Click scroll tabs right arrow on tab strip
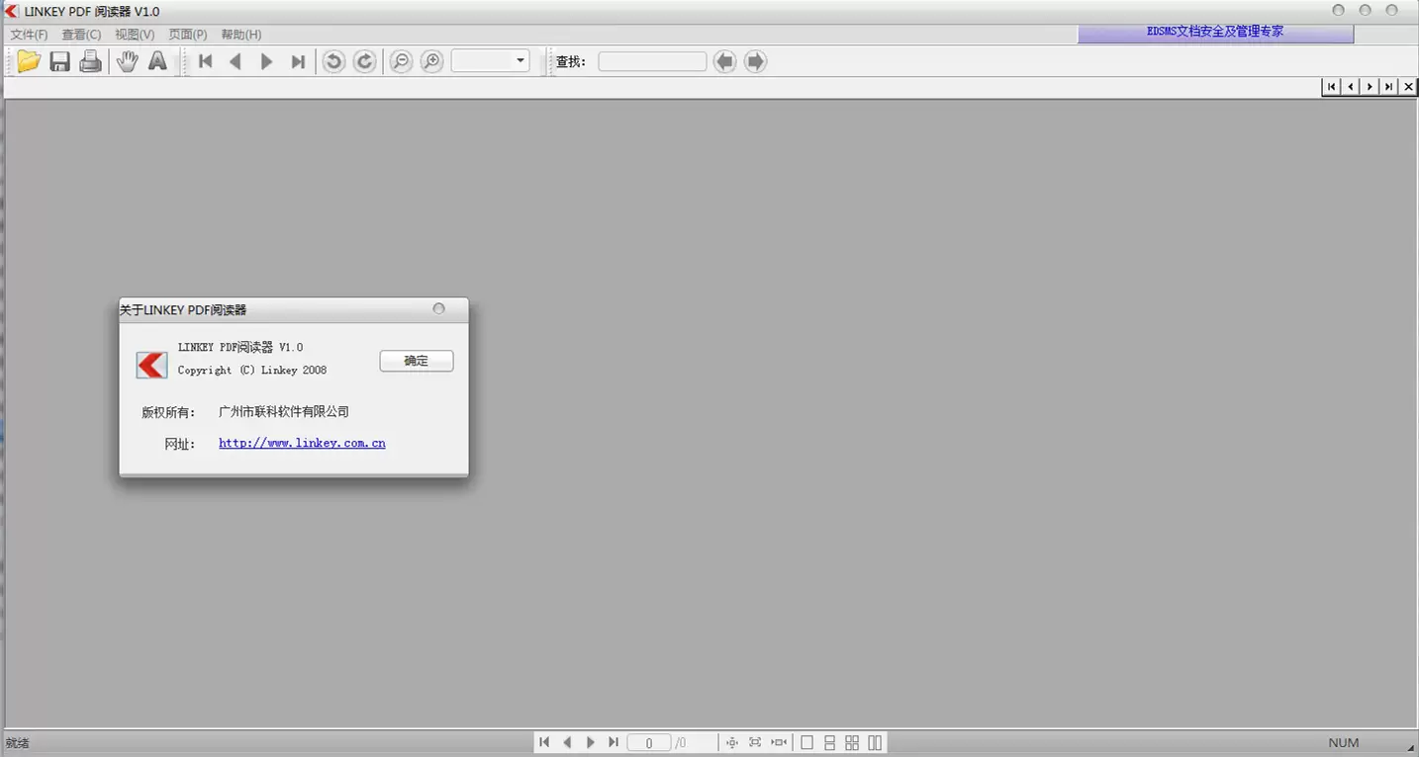The width and height of the screenshot is (1419, 757). [x=1371, y=87]
